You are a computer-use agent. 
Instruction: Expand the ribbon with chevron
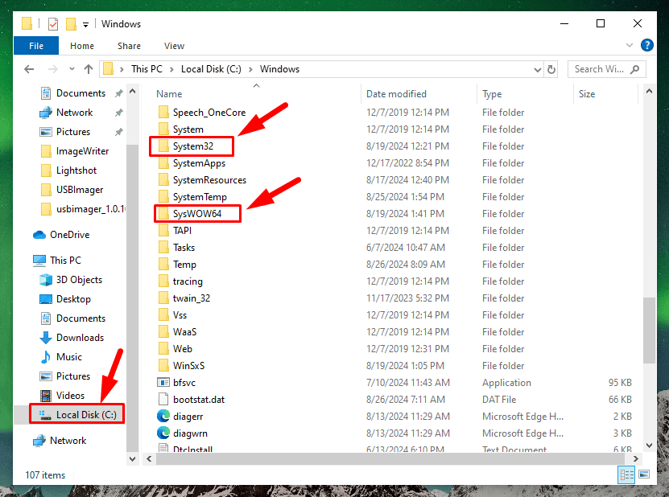pyautogui.click(x=630, y=45)
